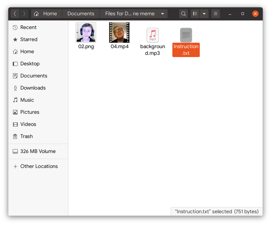The height and width of the screenshot is (225, 271).
Task: Open Videos in the sidebar
Action: (38, 125)
